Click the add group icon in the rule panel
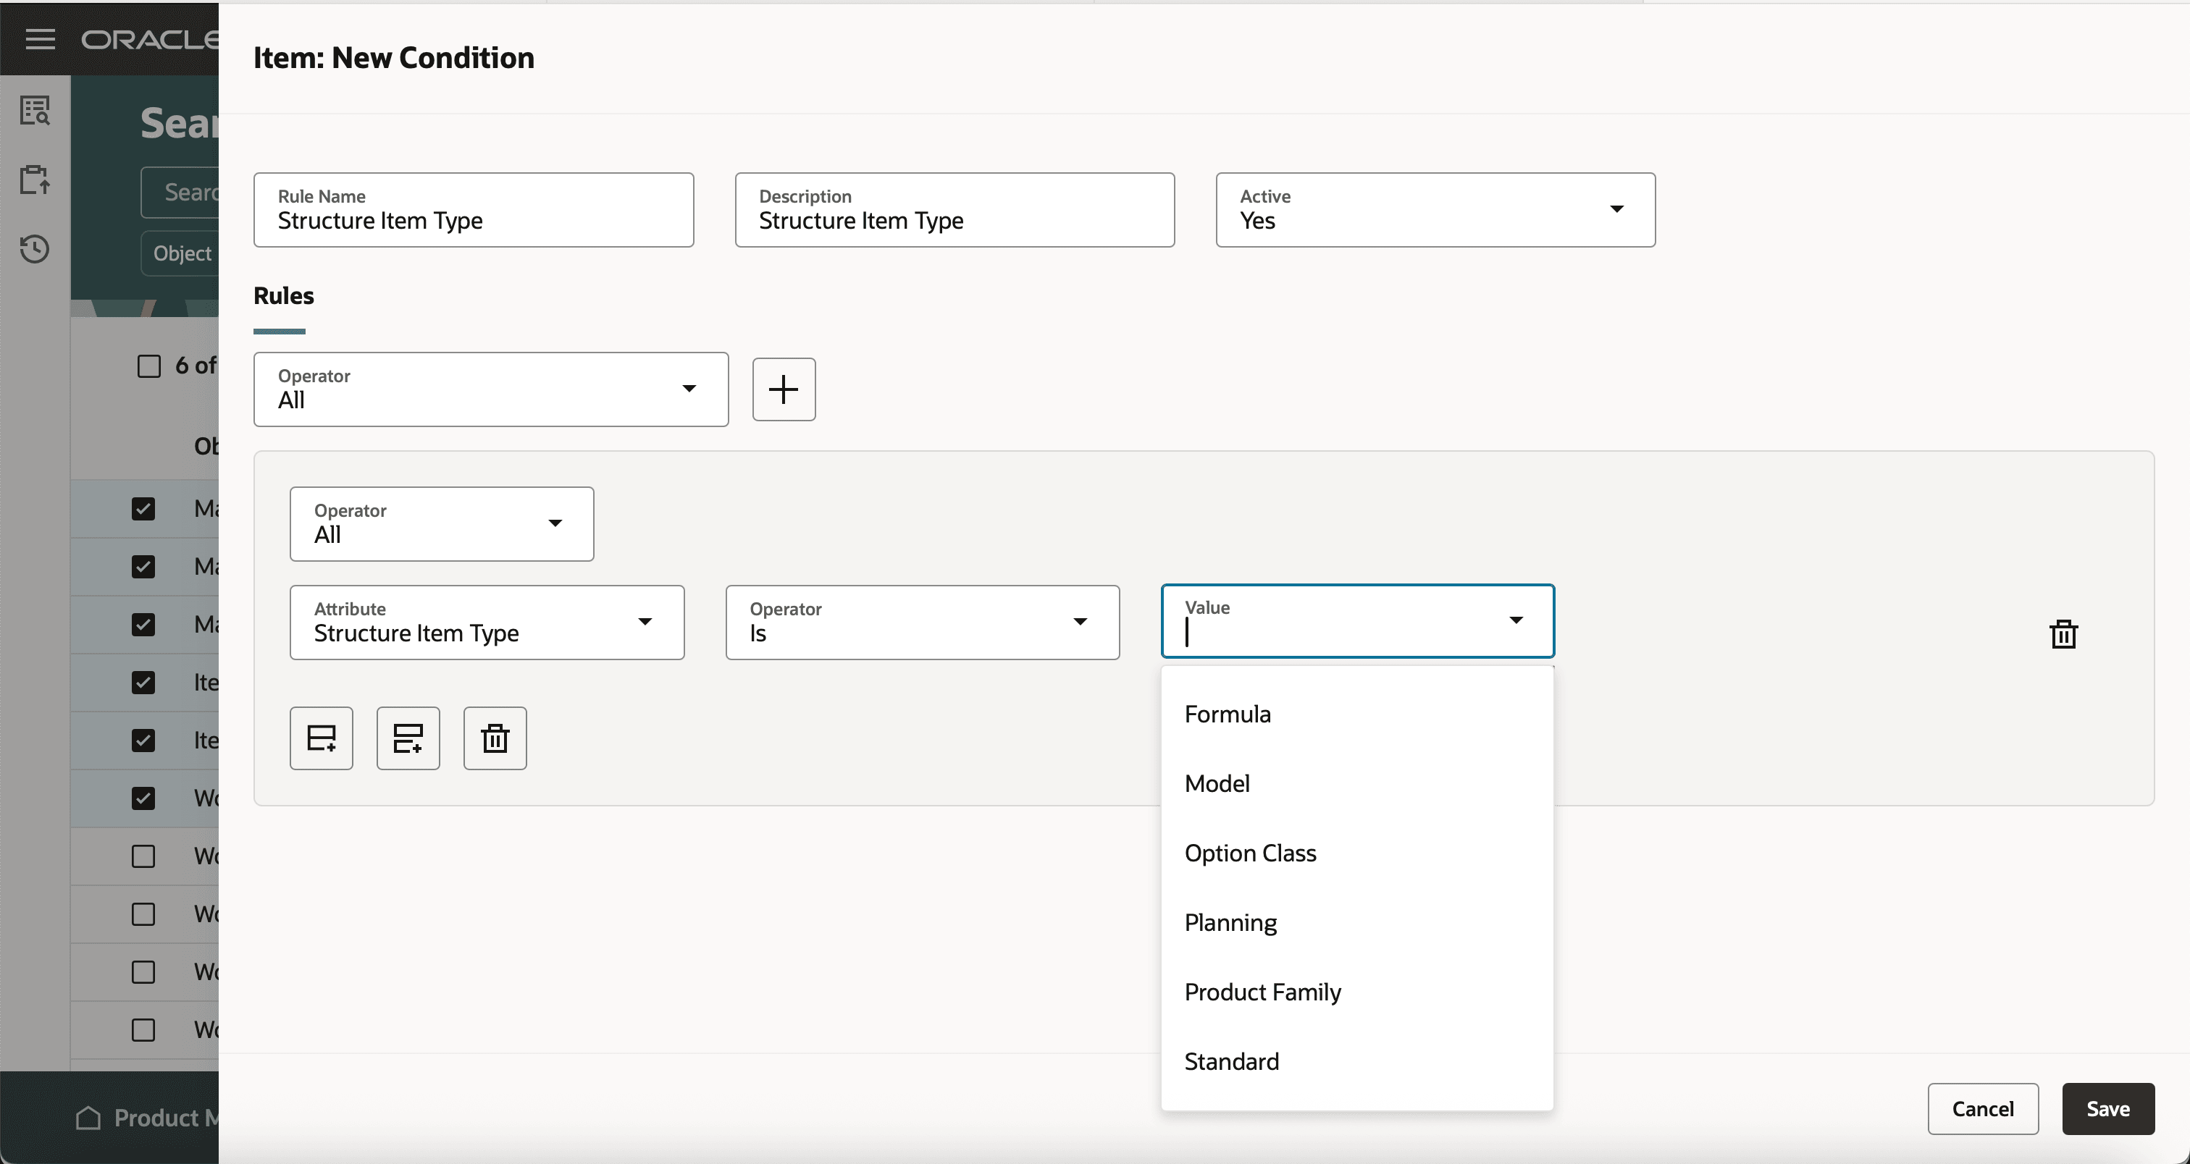2190x1164 pixels. click(x=408, y=738)
